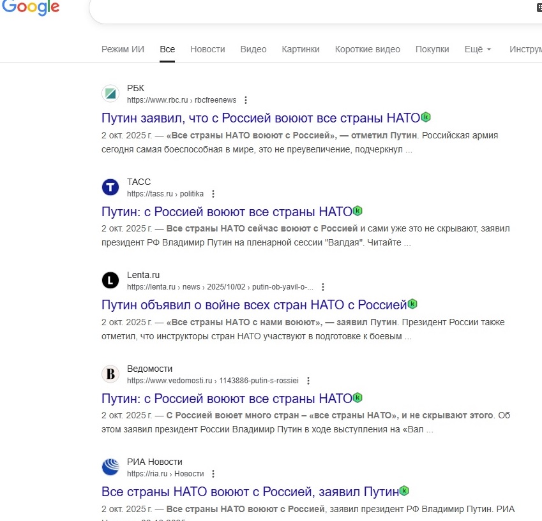Switch to the Новости tab
The width and height of the screenshot is (542, 521).
pyautogui.click(x=207, y=49)
